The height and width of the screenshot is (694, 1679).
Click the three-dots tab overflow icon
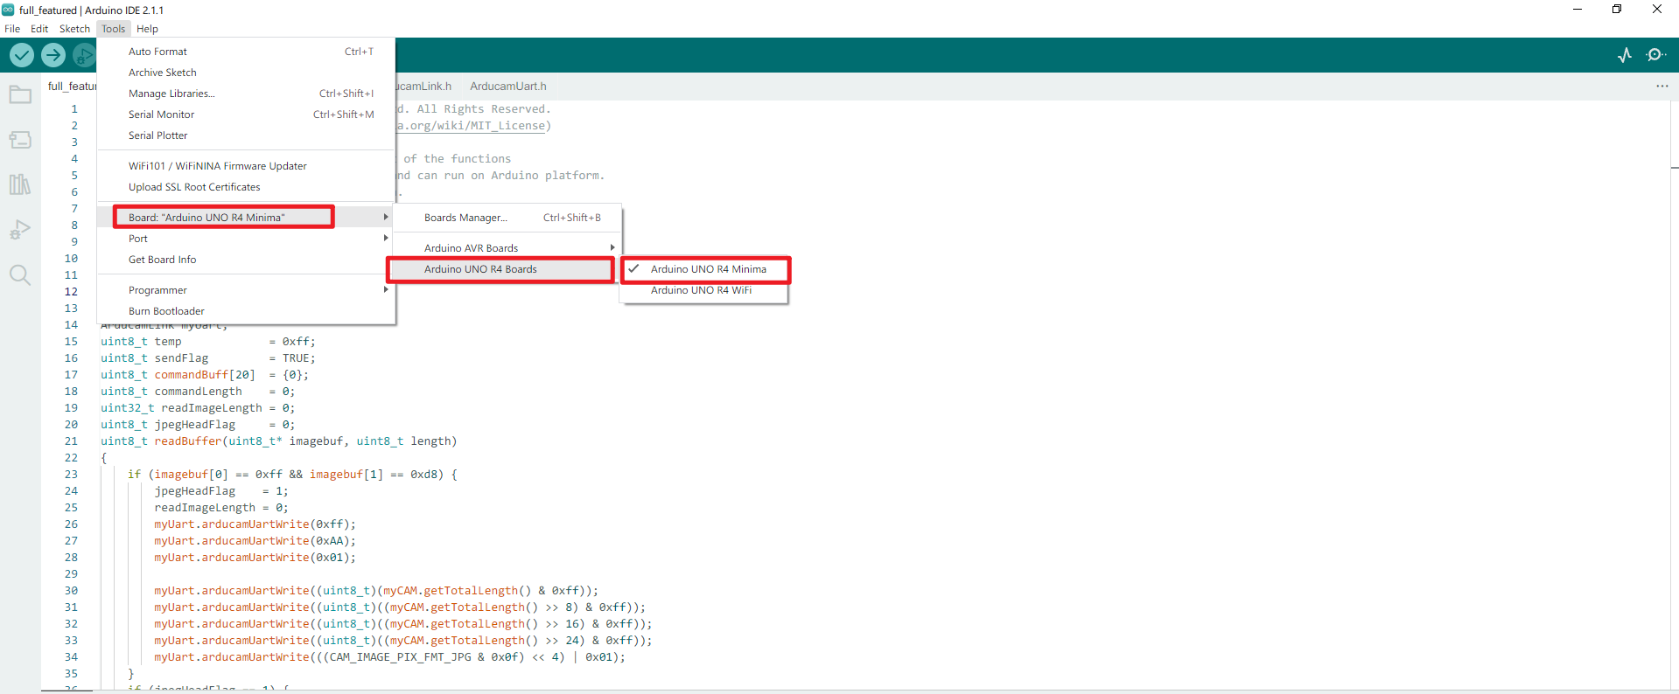click(x=1662, y=86)
